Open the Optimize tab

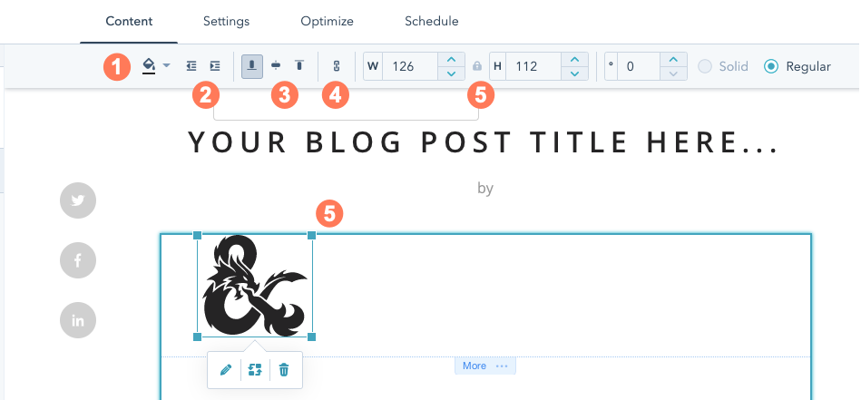tap(327, 22)
